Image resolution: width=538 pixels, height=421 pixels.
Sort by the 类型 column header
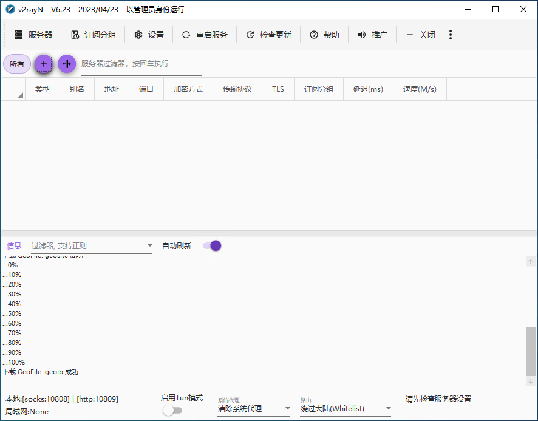43,89
